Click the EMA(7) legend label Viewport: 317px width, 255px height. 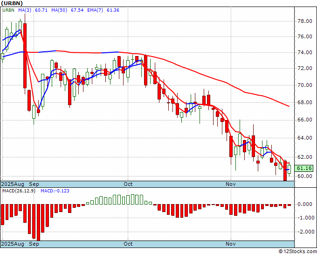(95, 10)
